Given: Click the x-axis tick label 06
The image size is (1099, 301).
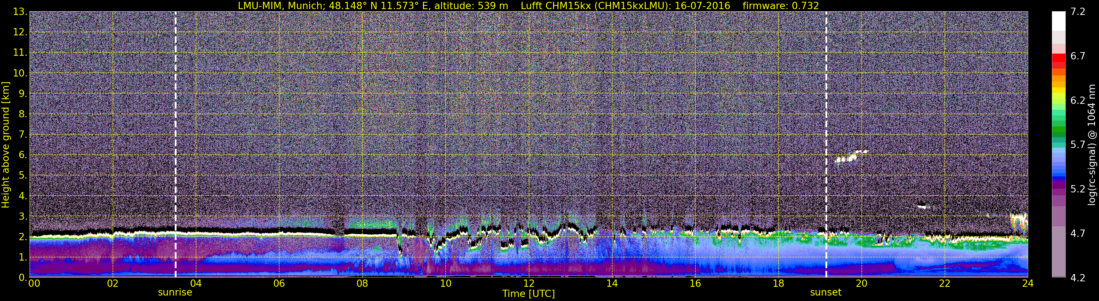Looking at the screenshot, I should pos(279,283).
